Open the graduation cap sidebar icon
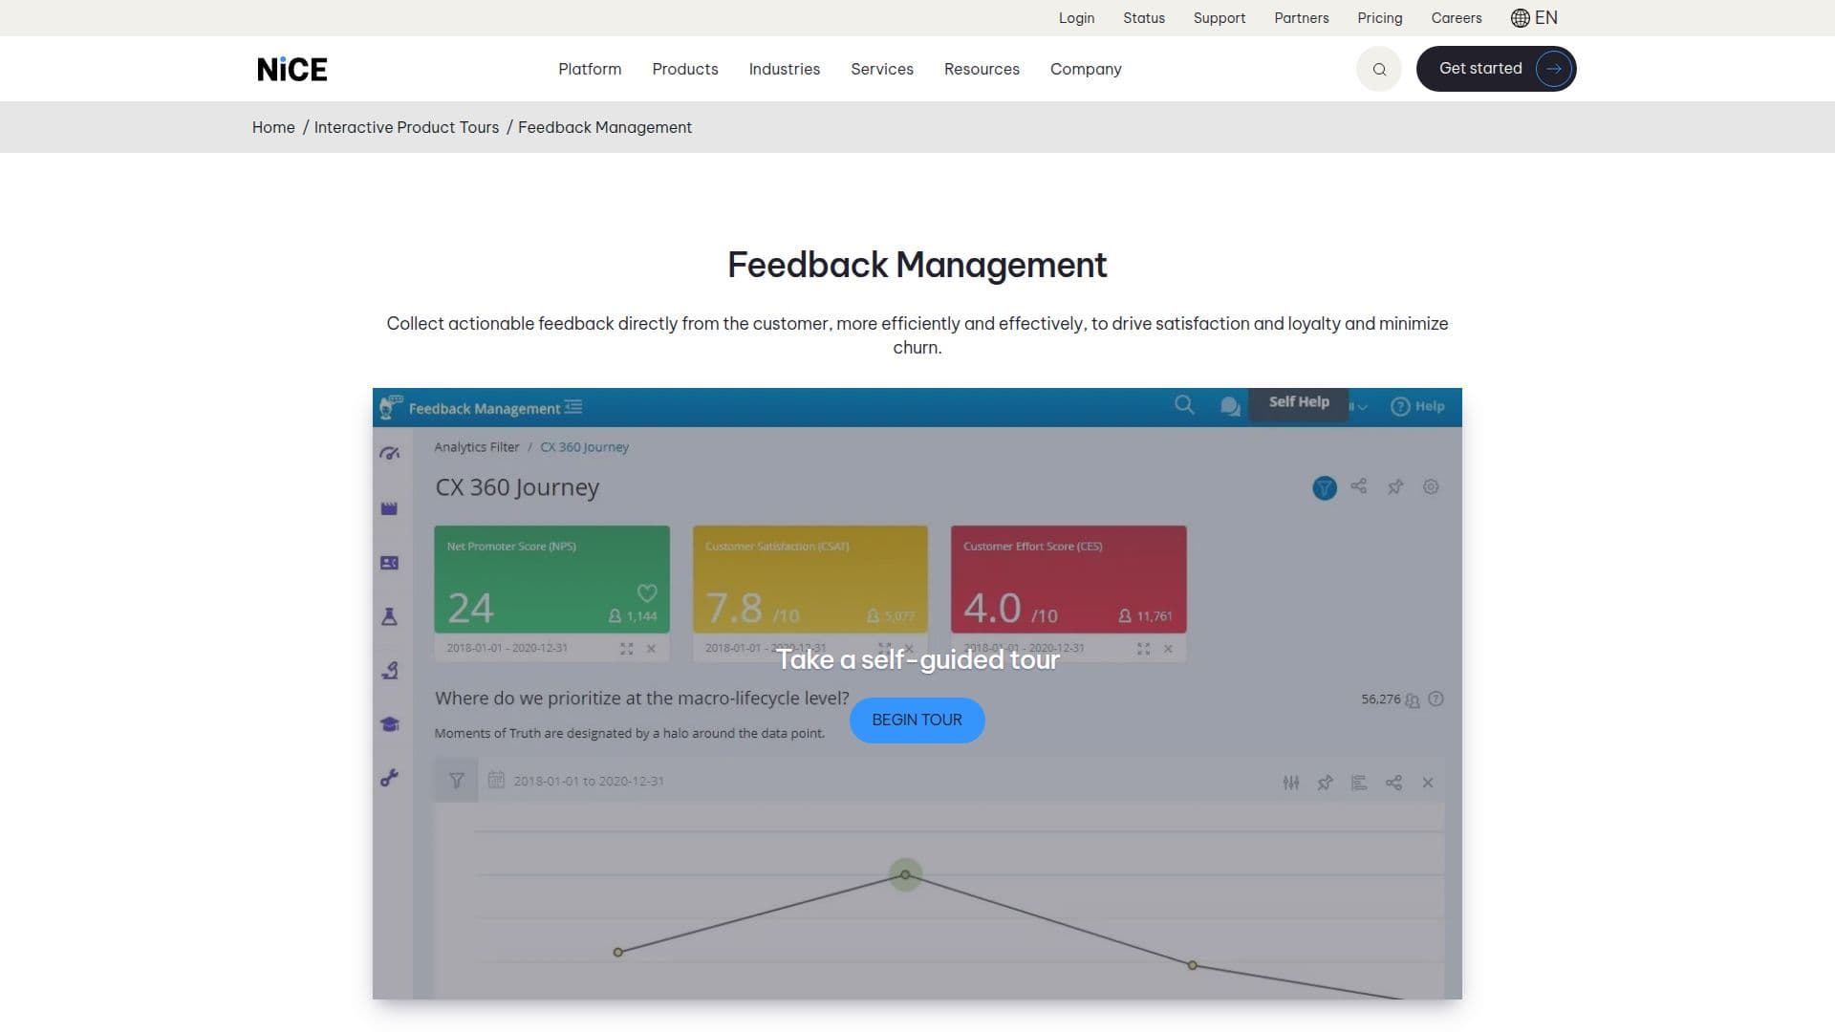Screen dimensions: 1835x1032 389,724
